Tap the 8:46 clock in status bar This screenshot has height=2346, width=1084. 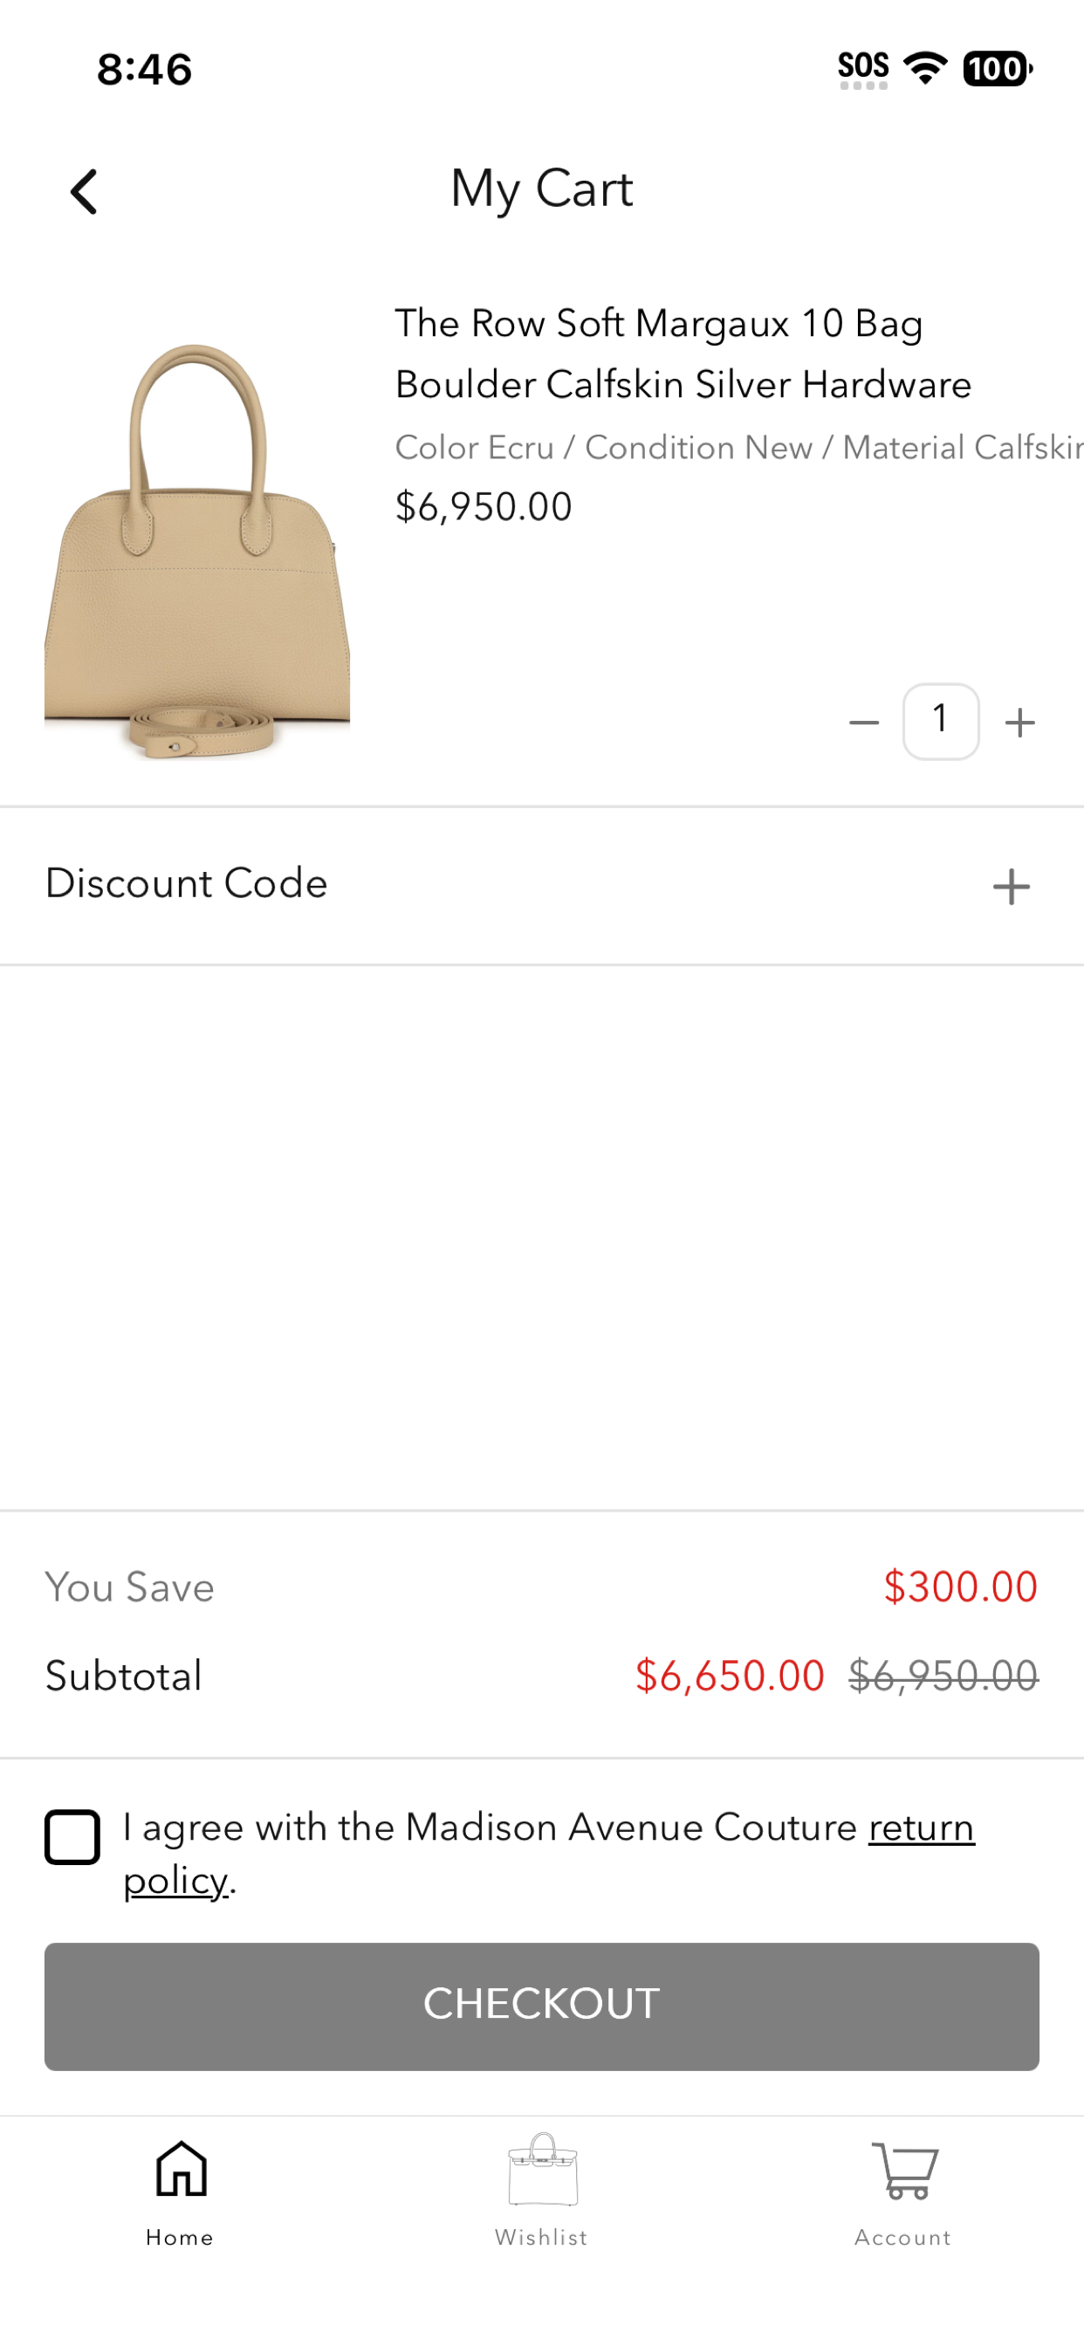point(145,69)
